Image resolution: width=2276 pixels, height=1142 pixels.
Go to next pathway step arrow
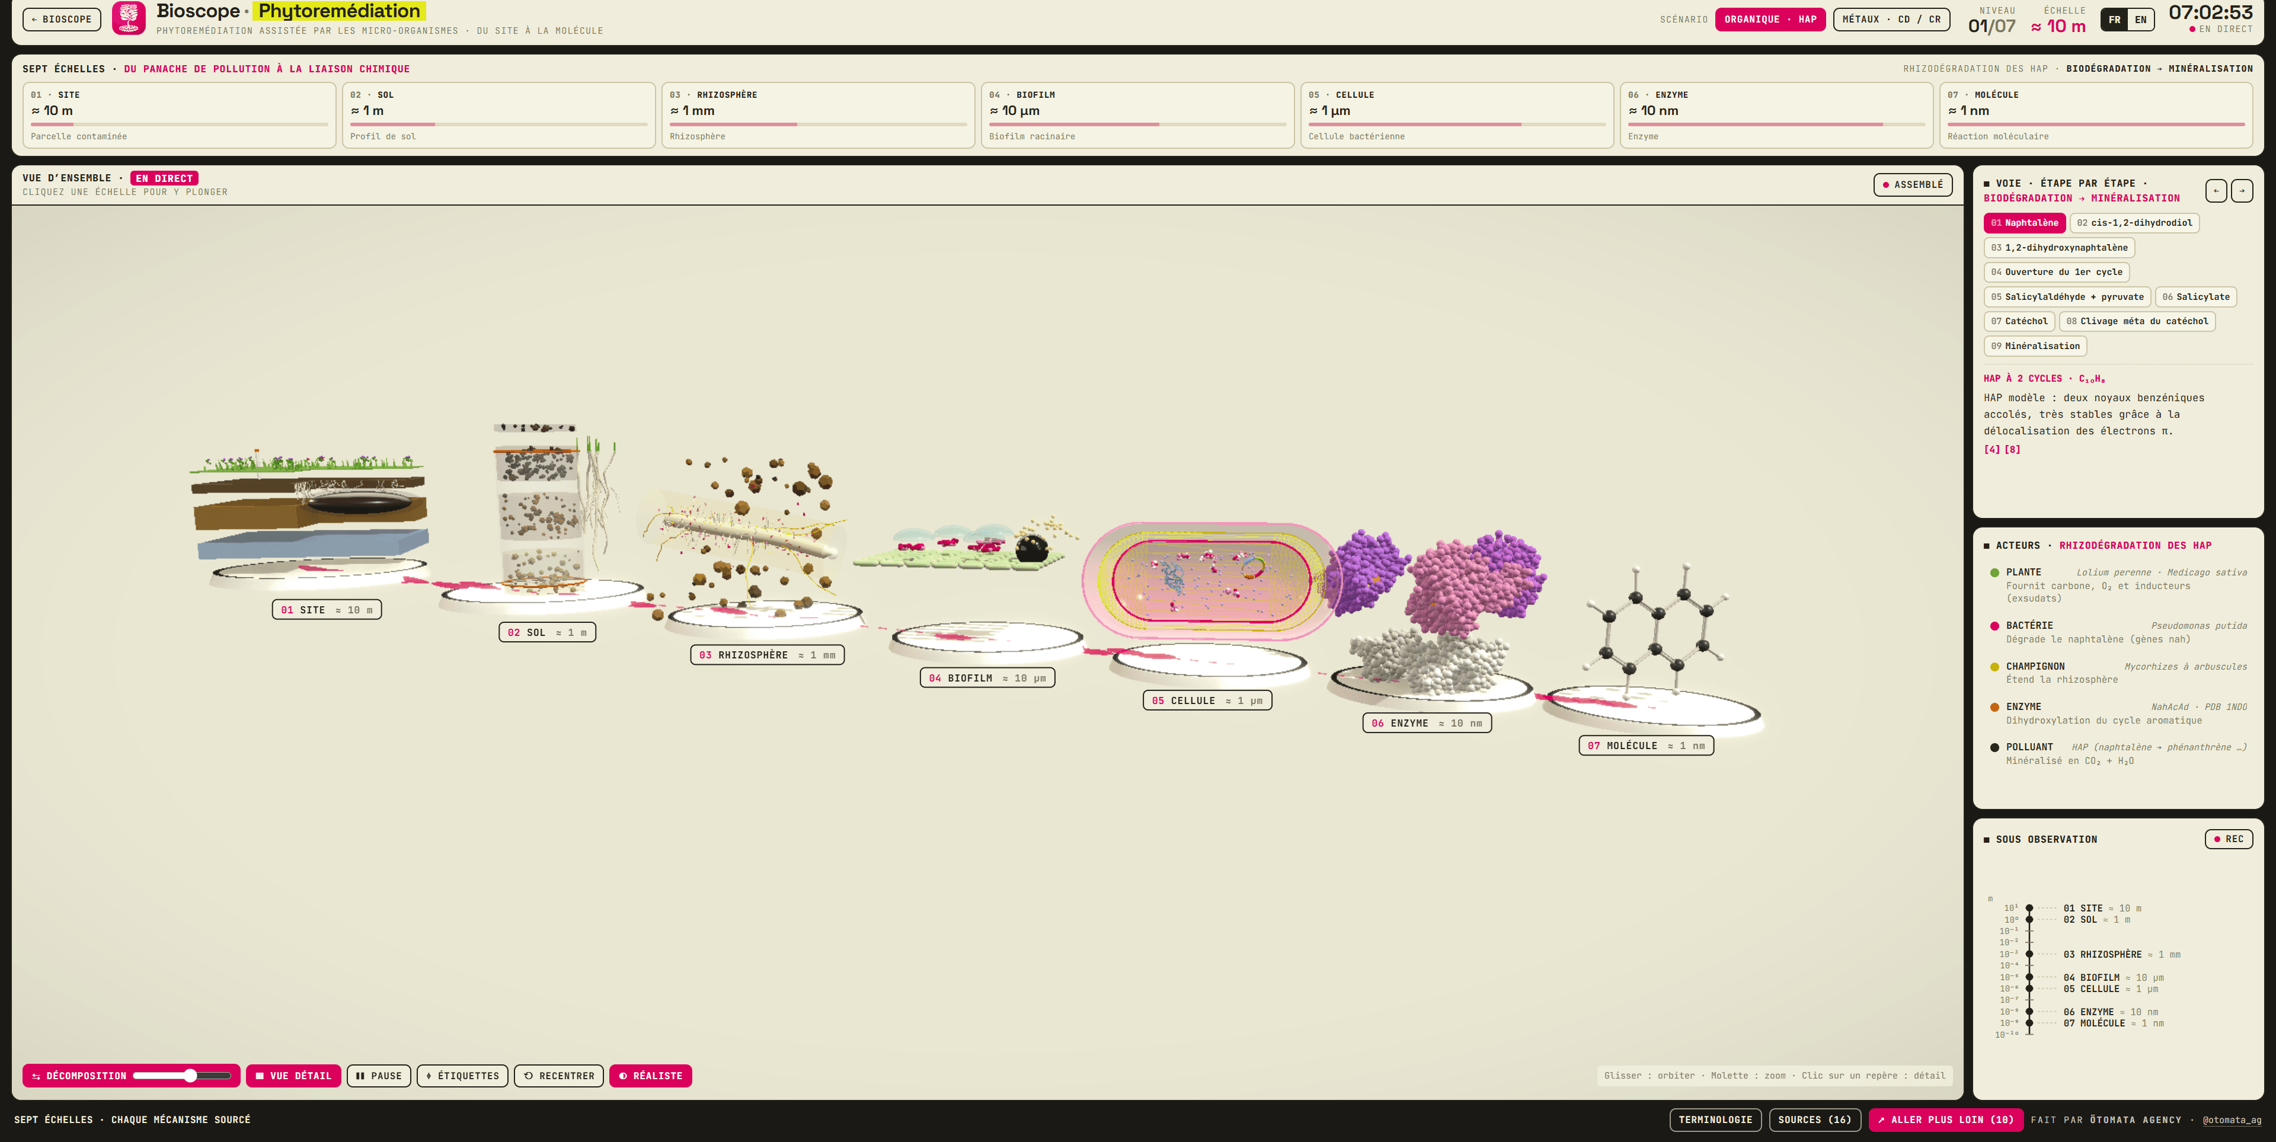click(x=2242, y=191)
